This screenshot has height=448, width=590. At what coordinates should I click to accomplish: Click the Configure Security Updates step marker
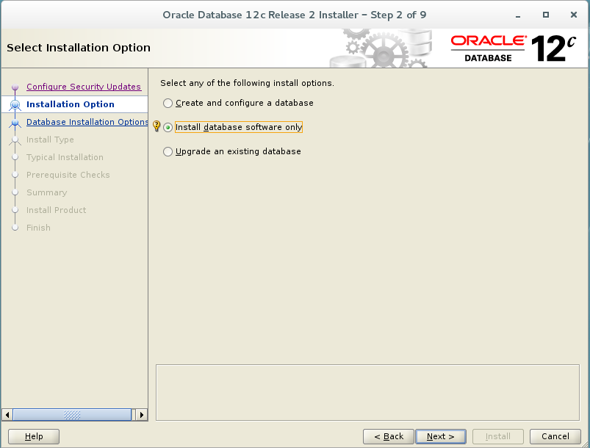[x=15, y=87]
